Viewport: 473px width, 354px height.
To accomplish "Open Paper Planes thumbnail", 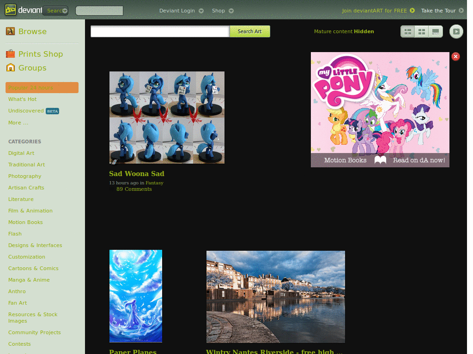I will click(x=136, y=296).
